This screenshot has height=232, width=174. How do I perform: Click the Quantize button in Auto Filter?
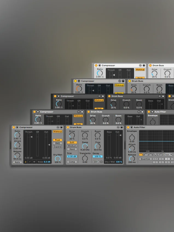145,159
